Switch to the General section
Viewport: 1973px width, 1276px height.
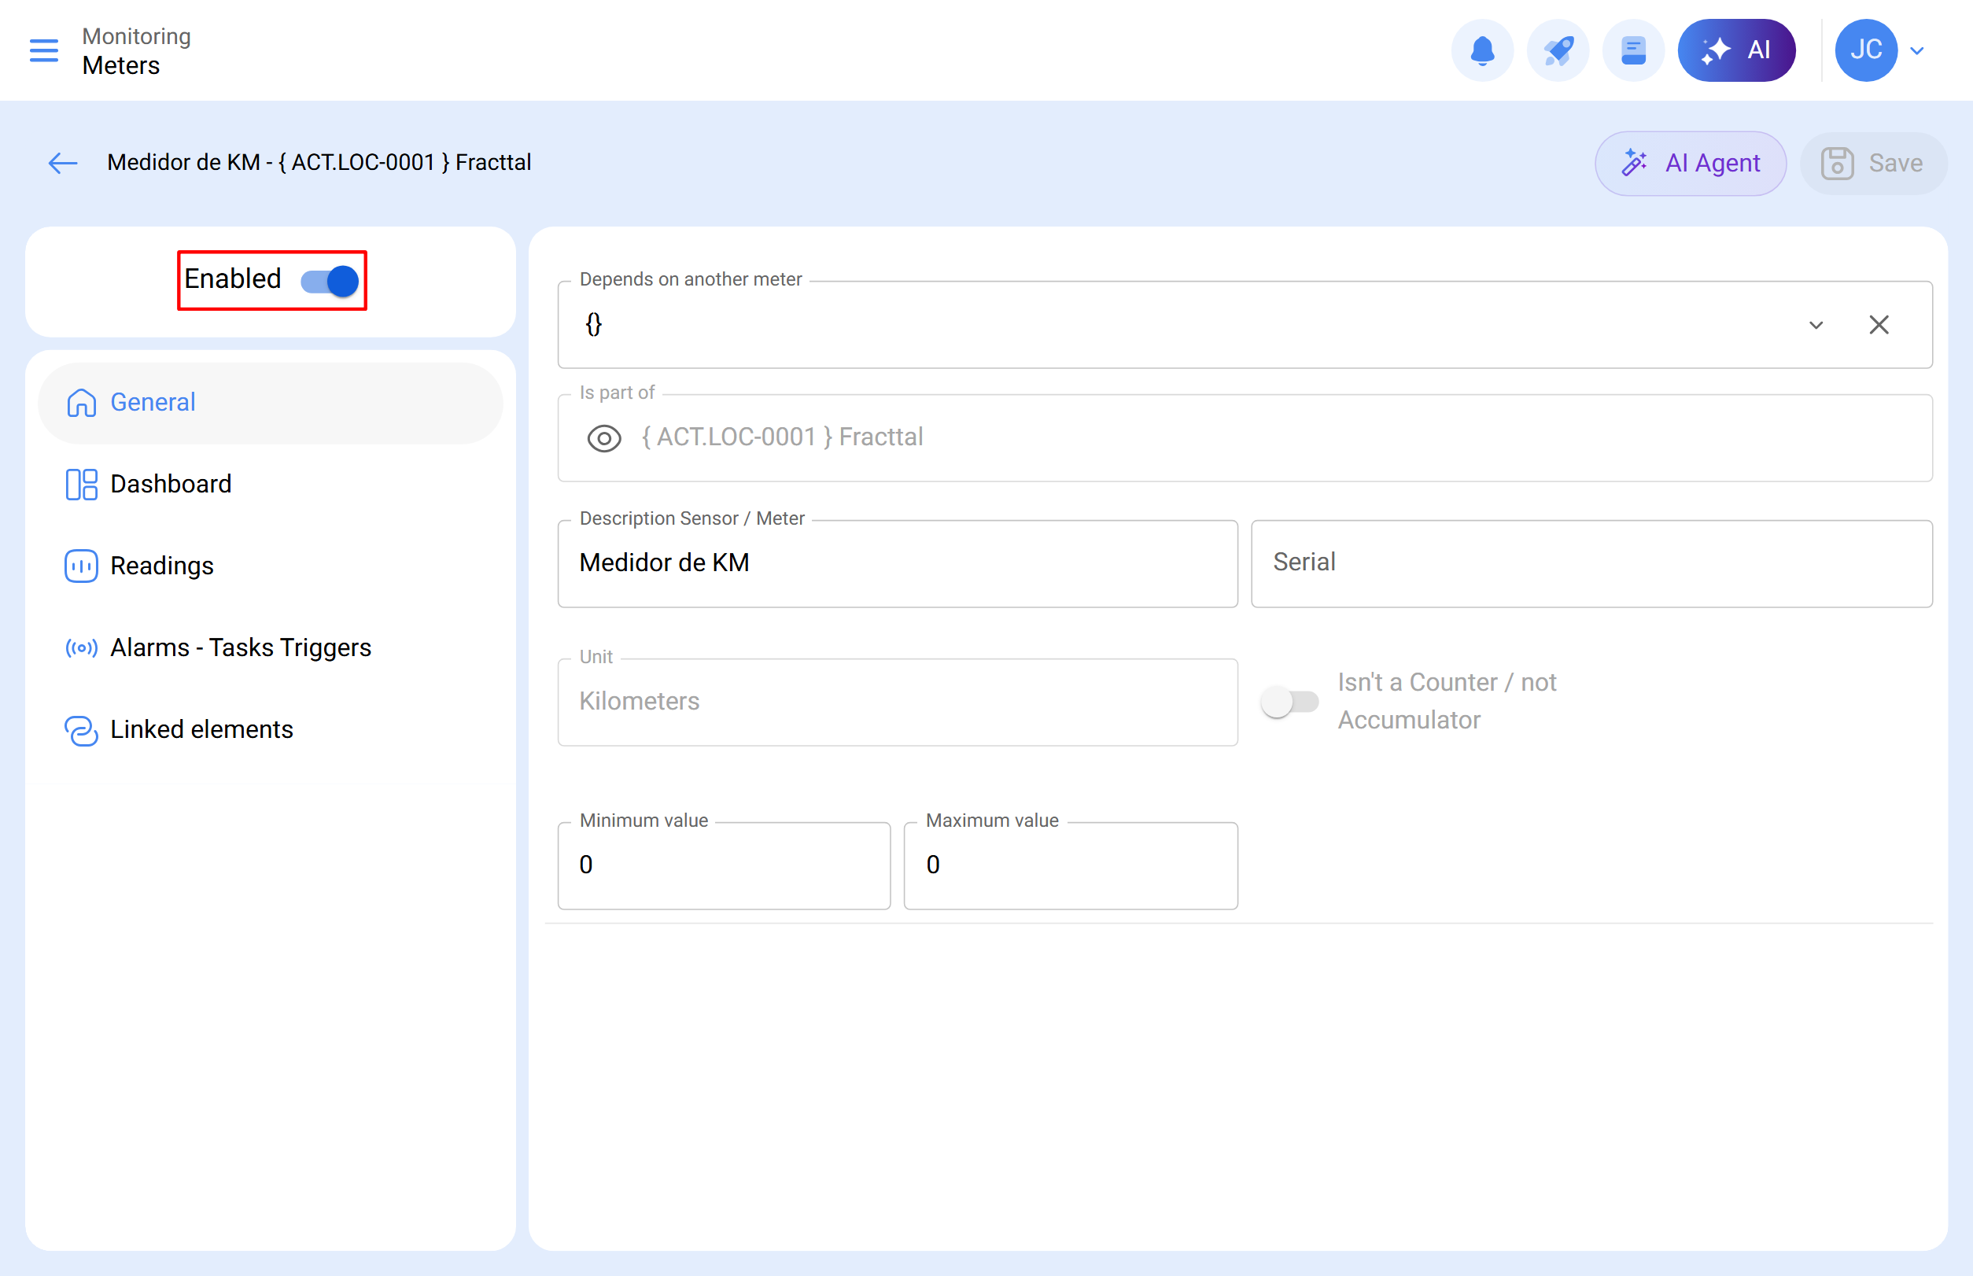click(153, 402)
